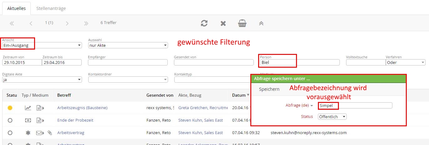Screen dimensions: 429x145
Task: Click the Person field containing Biel
Action: coord(300,62)
